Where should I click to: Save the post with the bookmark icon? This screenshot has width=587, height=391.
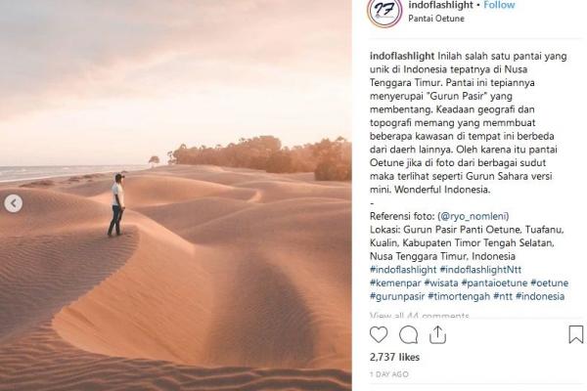pos(576,334)
